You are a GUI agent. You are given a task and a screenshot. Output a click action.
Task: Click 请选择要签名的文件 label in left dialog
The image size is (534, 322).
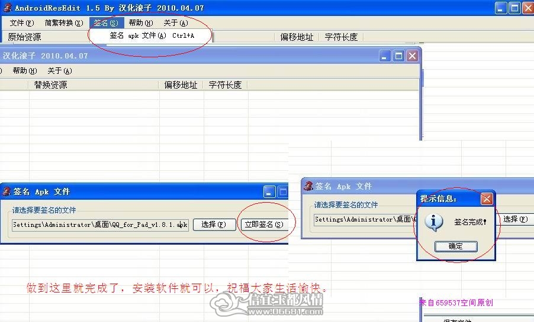coord(44,210)
